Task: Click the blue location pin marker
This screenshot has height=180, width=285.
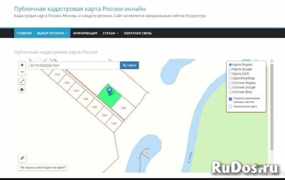Action: coord(109,91)
